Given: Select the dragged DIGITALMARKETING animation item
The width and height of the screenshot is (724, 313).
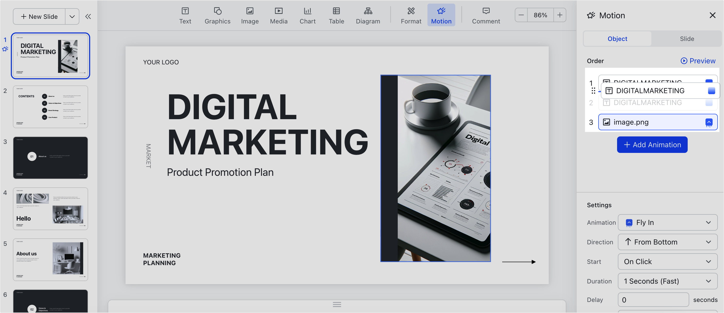Looking at the screenshot, I should coord(660,91).
